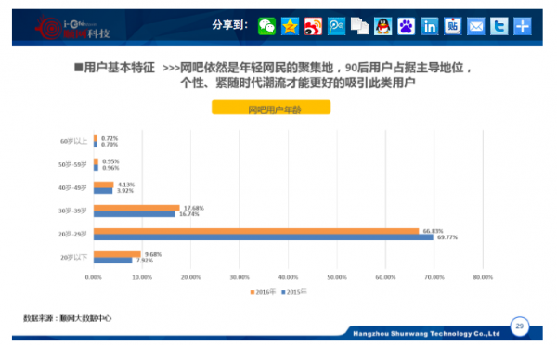The image size is (557, 345).
Task: Share to Twitter bird icon
Action: coord(499,26)
